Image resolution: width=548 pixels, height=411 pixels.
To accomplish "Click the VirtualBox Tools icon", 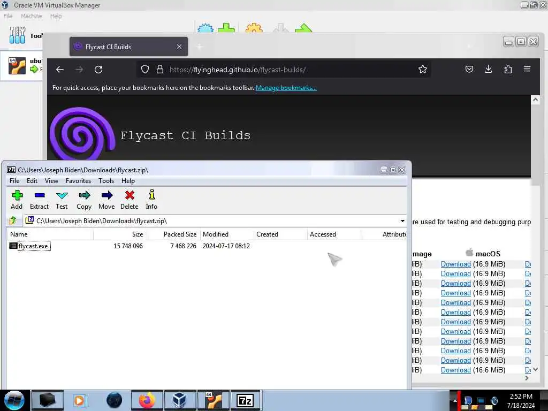I will 17,35.
